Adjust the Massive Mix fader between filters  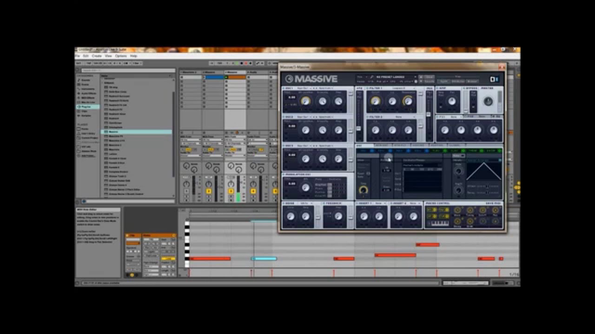429,114
